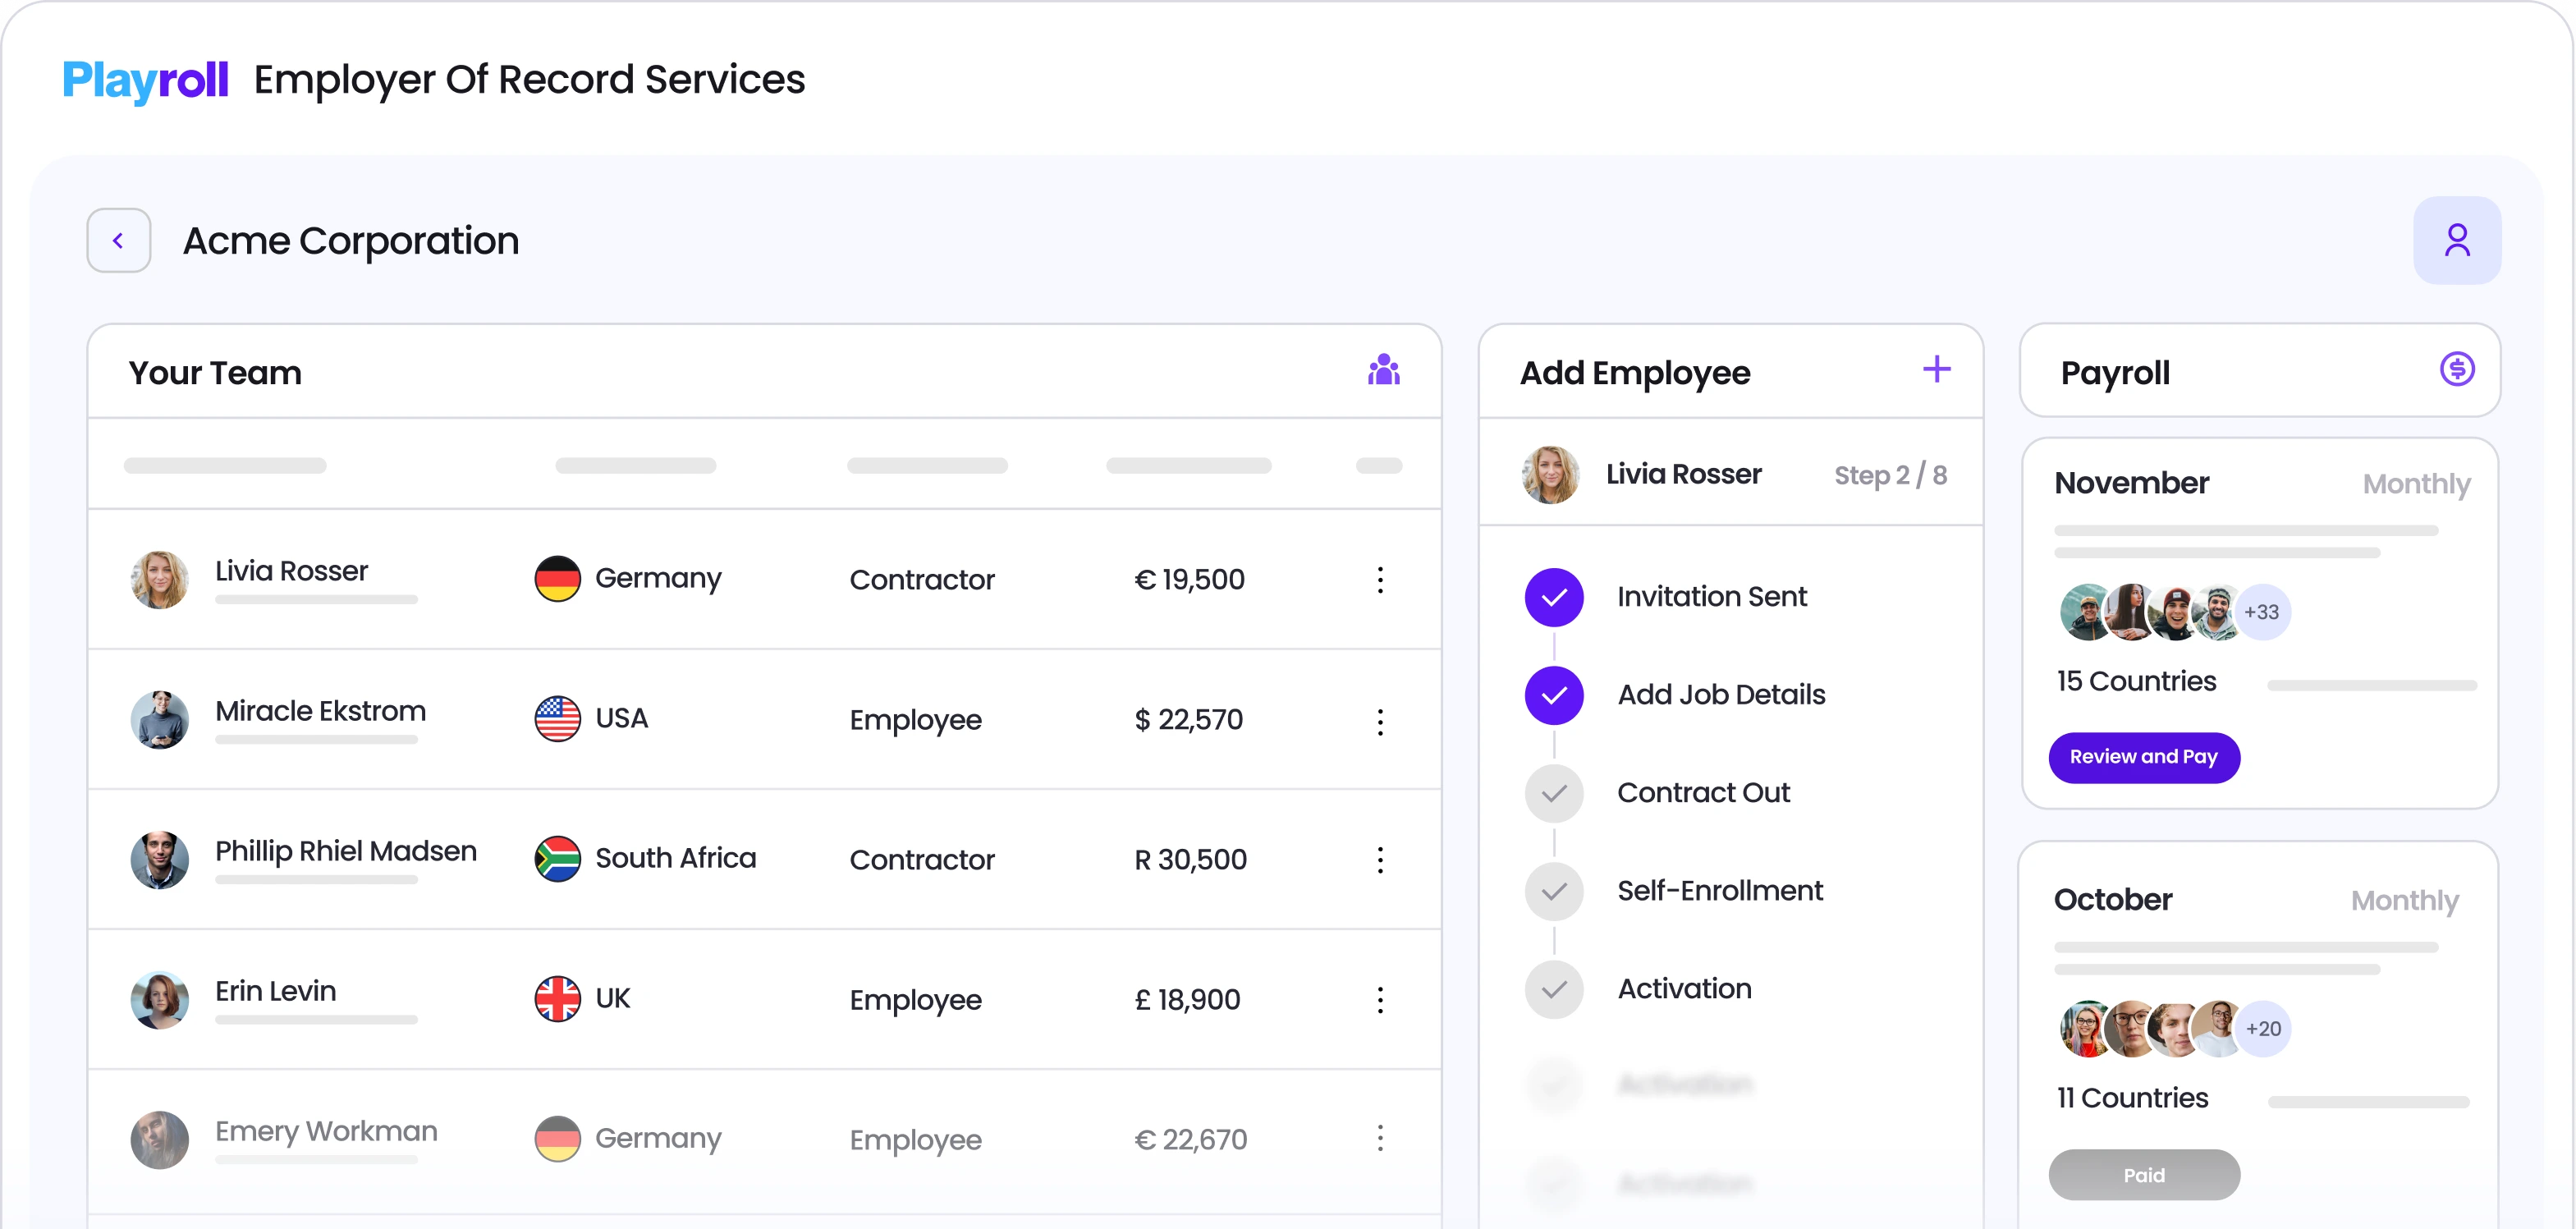Select the Invitation Sent completed step
The width and height of the screenshot is (2576, 1229).
(1553, 597)
